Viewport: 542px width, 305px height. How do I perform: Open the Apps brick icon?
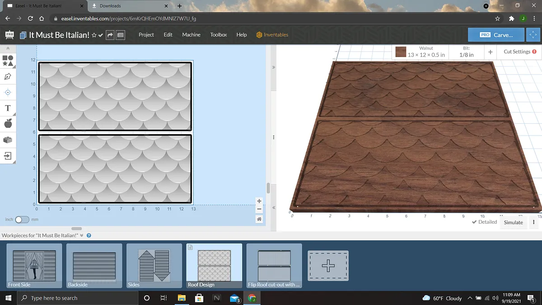point(8,140)
